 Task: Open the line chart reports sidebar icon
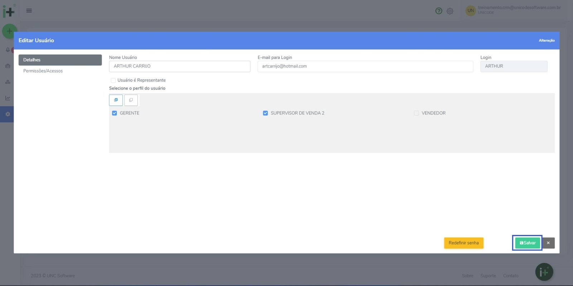pos(8,98)
